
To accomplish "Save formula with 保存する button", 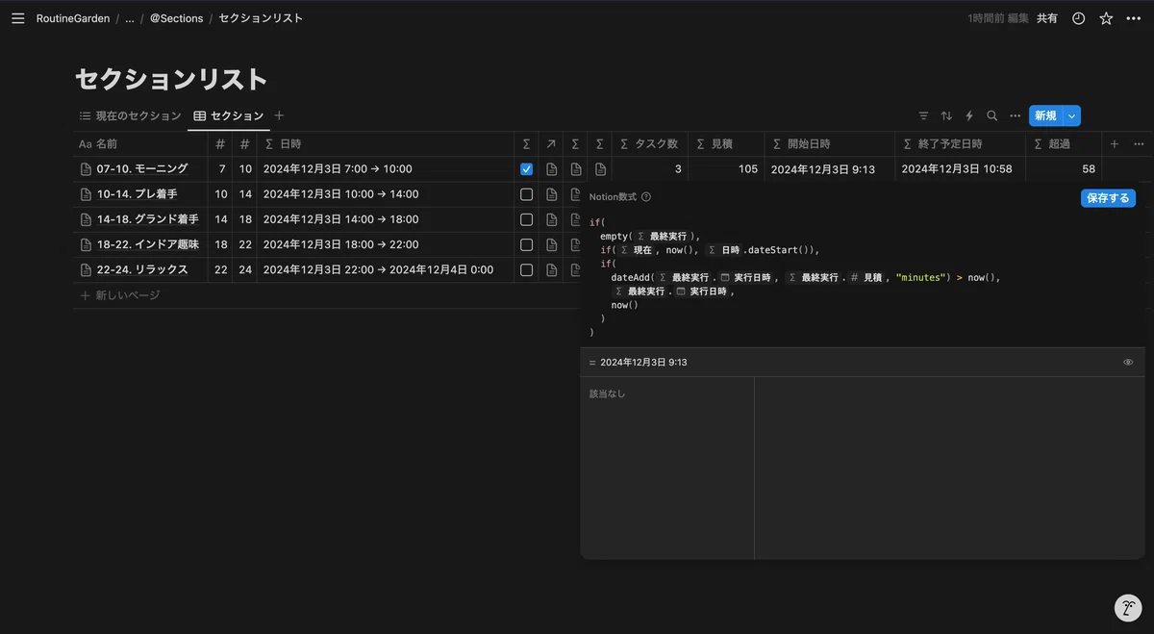I will point(1108,198).
